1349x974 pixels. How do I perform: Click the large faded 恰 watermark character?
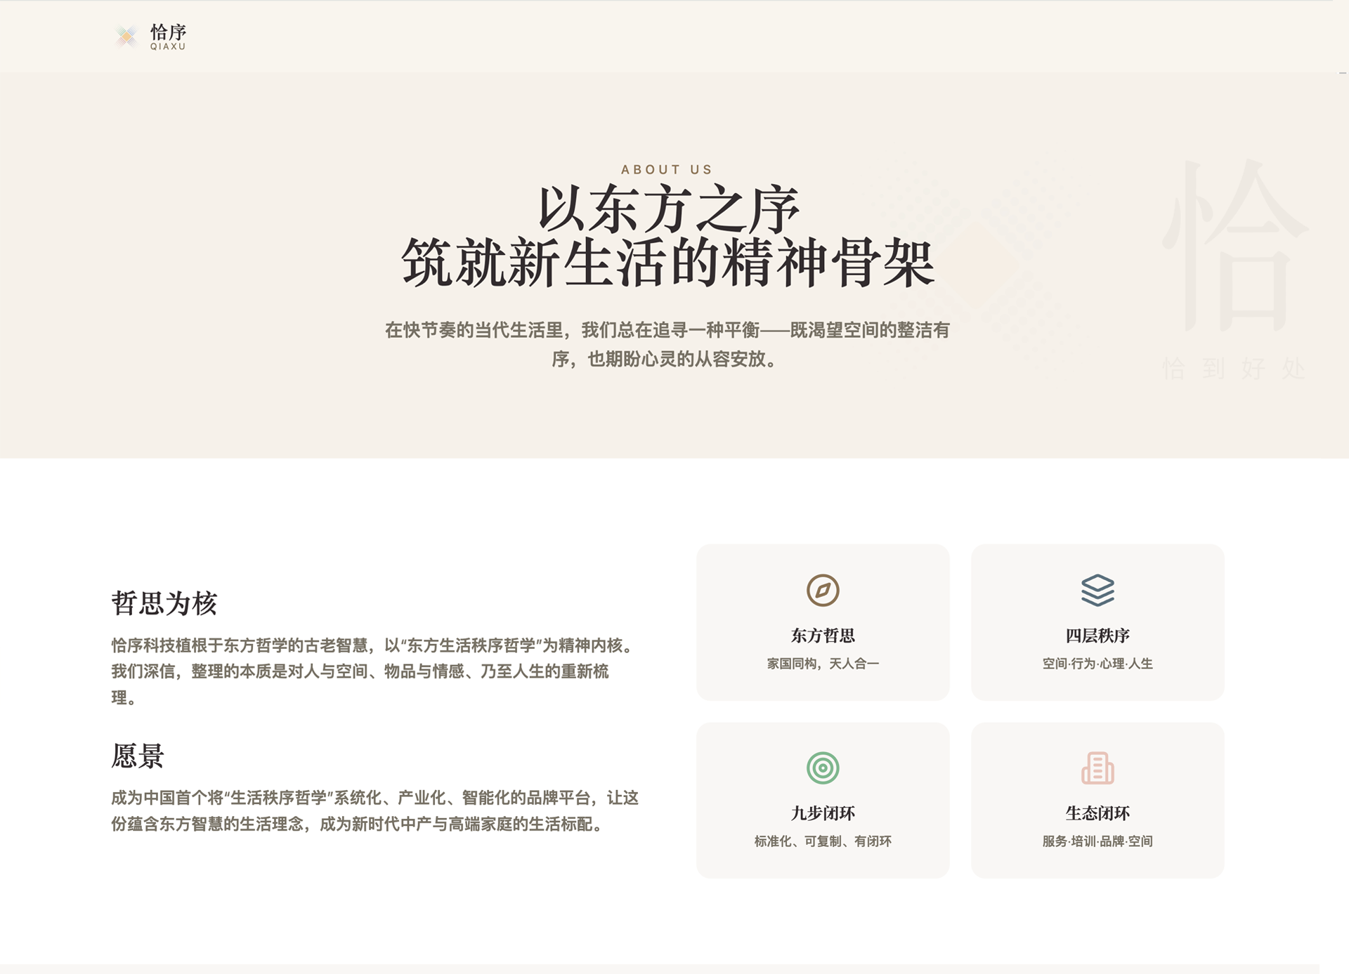point(1234,246)
